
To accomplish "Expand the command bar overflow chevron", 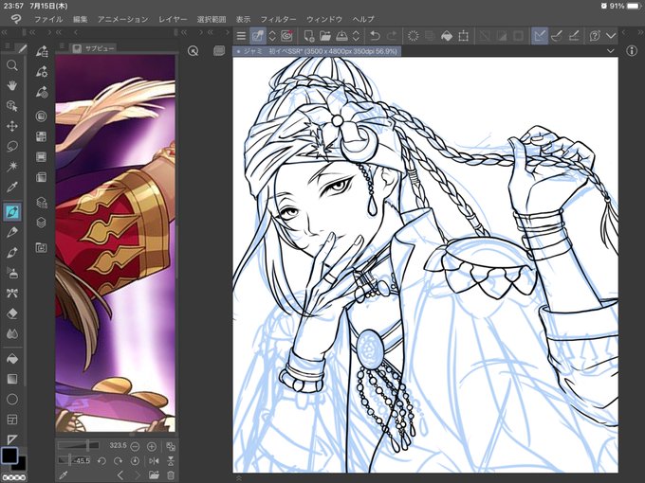I will coord(611,36).
